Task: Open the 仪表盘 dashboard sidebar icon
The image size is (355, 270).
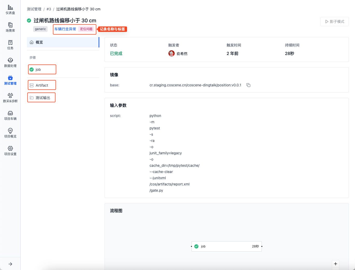Action: [10, 9]
